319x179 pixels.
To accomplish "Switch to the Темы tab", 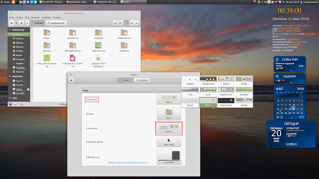I will tap(126, 80).
